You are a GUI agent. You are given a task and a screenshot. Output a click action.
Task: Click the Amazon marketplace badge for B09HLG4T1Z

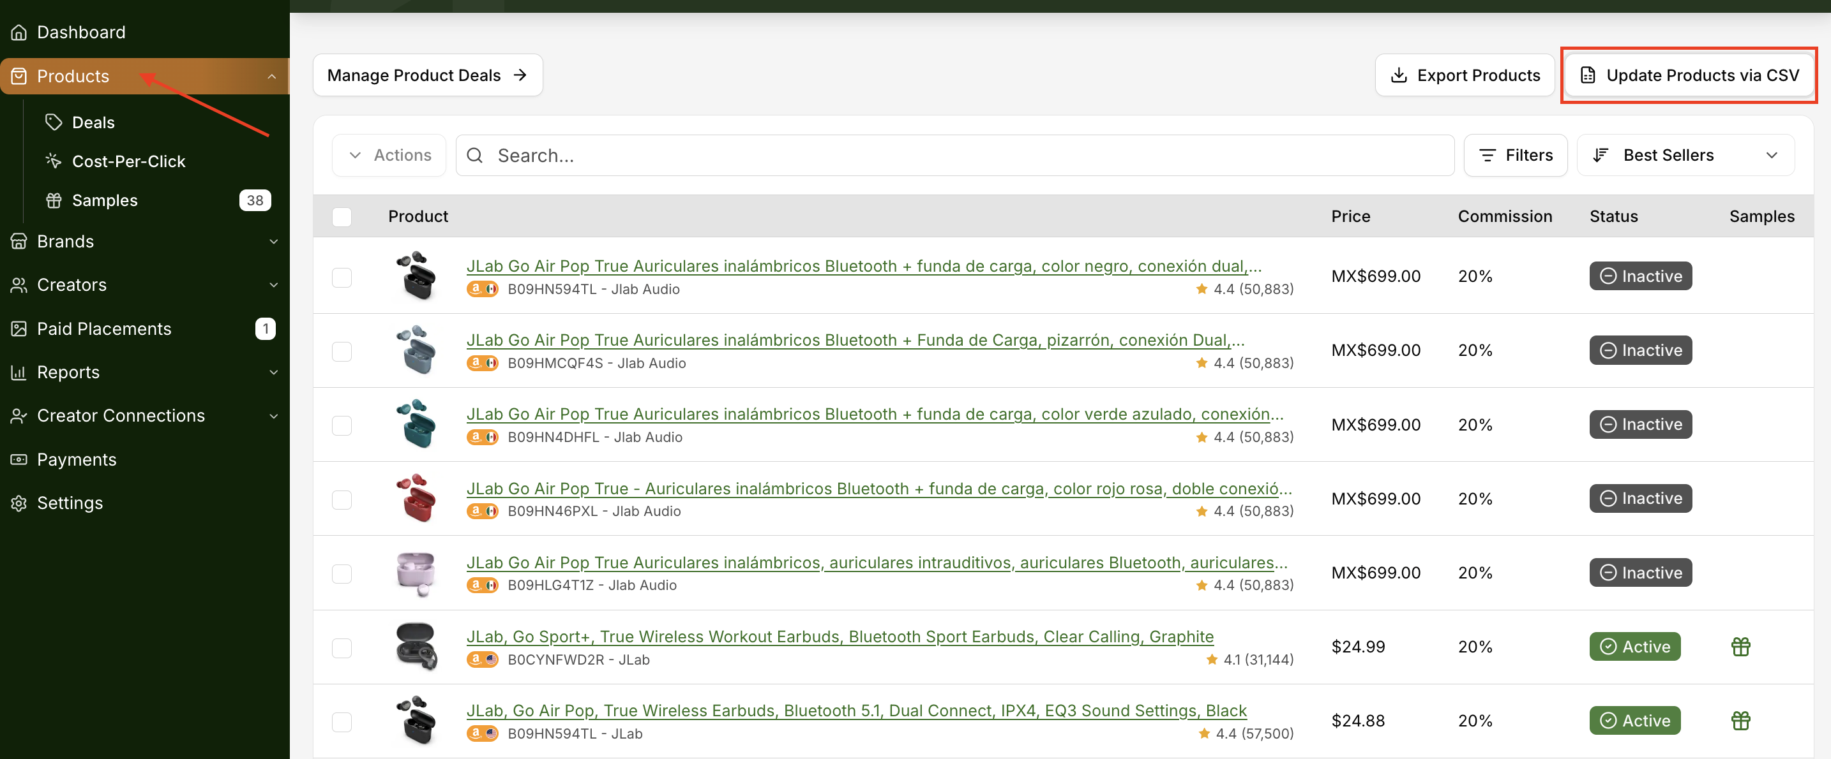coord(482,585)
